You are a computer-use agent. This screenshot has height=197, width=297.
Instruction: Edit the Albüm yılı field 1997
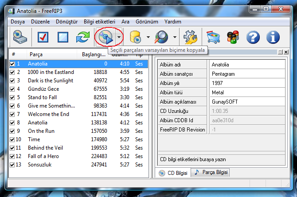pos(247,83)
